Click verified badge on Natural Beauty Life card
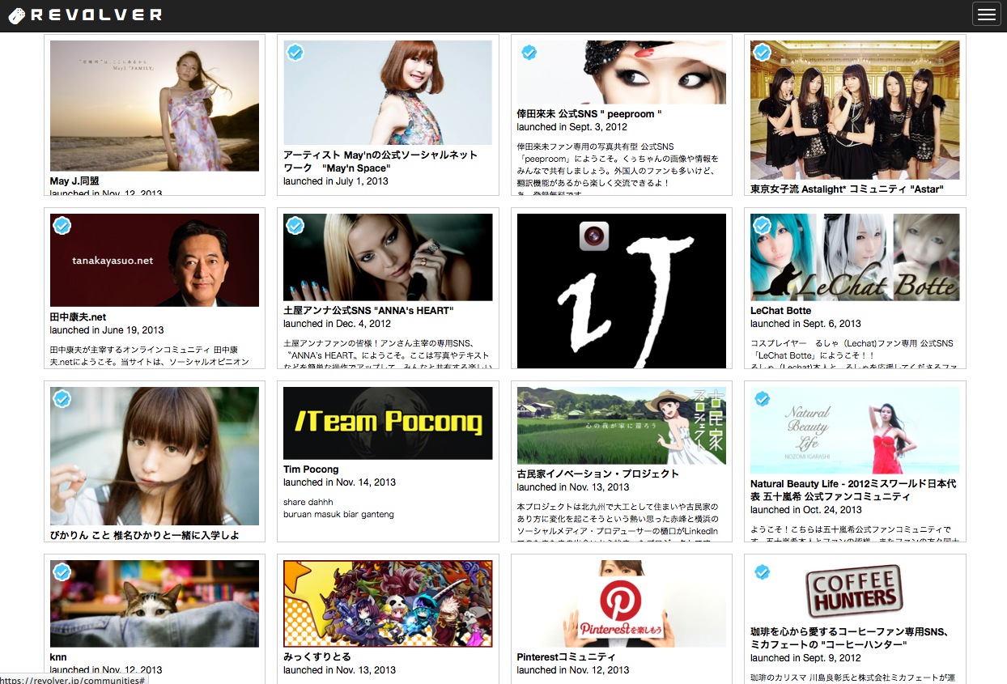Screen dimensions: 1007x684 pyautogui.click(x=762, y=398)
